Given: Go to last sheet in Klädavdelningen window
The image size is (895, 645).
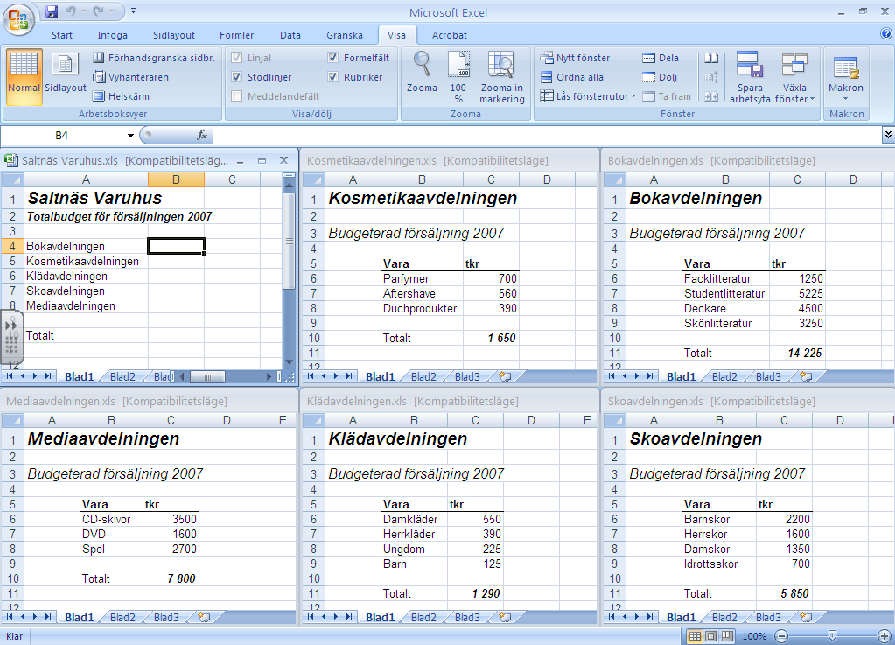Looking at the screenshot, I should click(349, 618).
